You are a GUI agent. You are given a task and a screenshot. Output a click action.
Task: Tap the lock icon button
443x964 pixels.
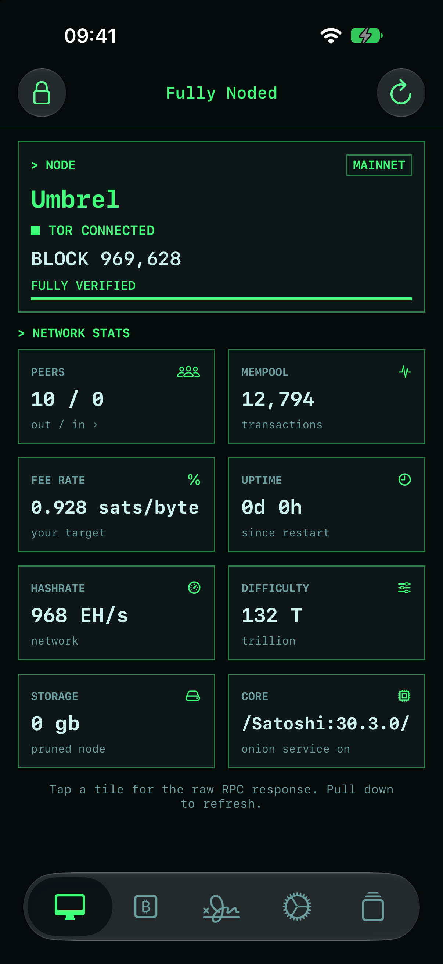42,93
